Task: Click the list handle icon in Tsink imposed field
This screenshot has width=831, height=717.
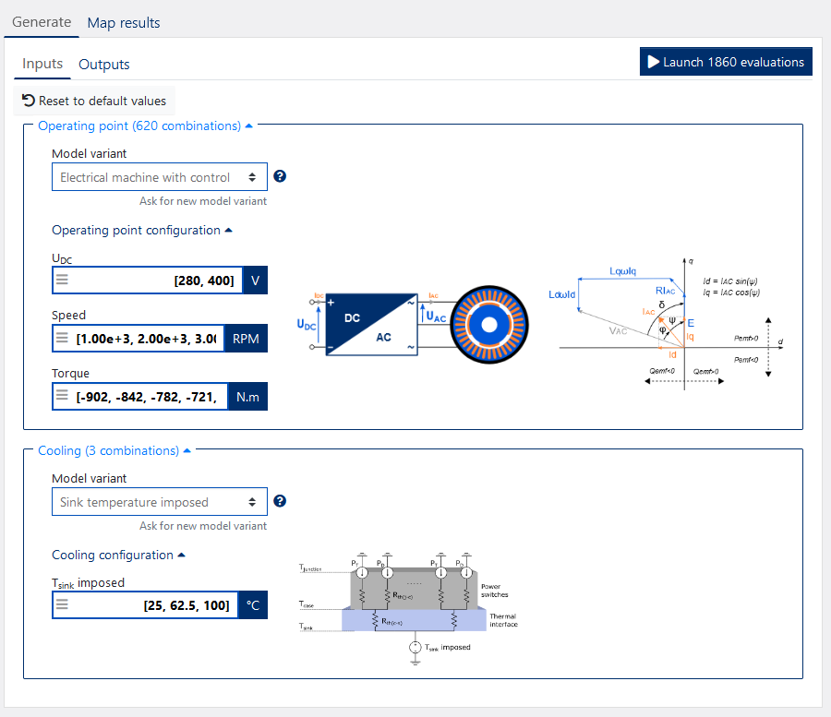Action: (x=63, y=605)
